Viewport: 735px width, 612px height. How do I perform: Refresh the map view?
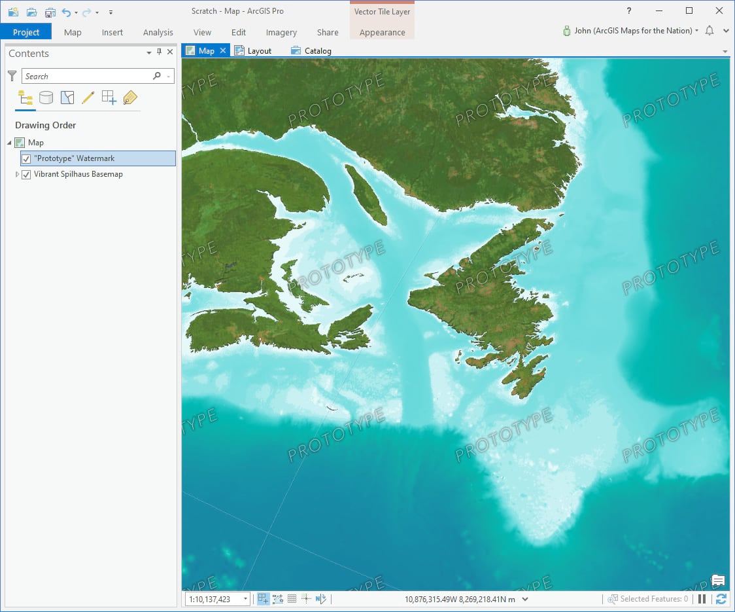(721, 599)
